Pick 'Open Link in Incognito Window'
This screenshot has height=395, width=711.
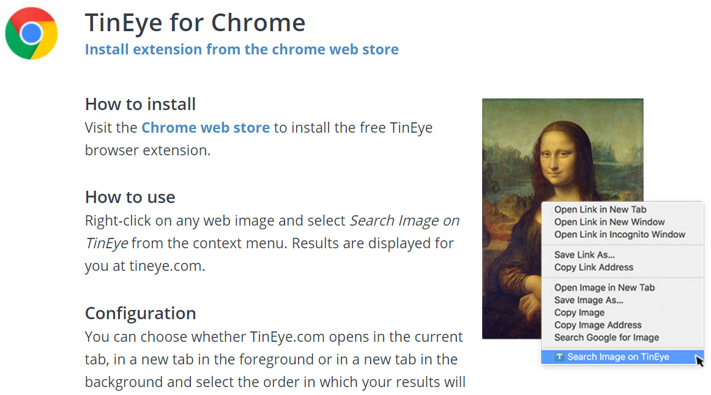pyautogui.click(x=620, y=234)
